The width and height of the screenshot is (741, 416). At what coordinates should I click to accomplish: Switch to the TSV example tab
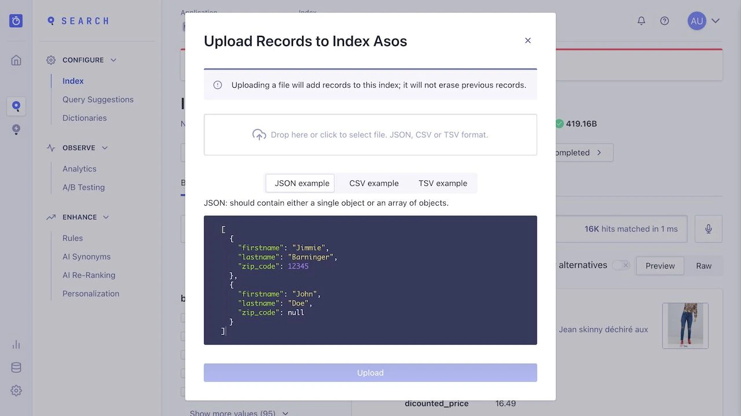tap(443, 183)
